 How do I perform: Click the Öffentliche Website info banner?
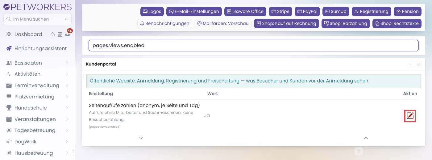tap(253, 81)
